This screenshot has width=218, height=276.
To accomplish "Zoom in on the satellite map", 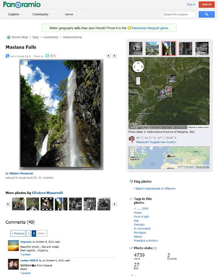I will (138, 79).
